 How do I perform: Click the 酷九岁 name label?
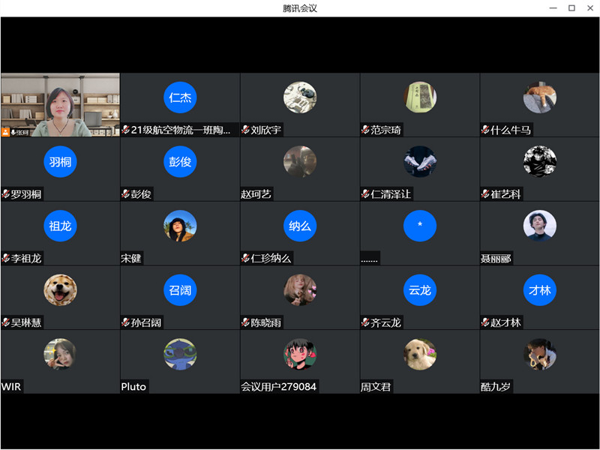pos(496,387)
